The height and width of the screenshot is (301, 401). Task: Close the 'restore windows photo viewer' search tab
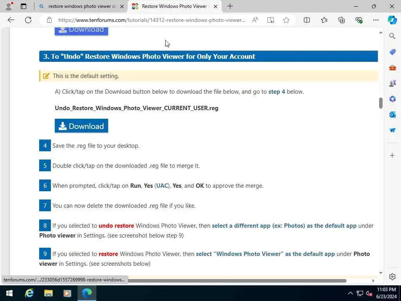click(x=122, y=6)
